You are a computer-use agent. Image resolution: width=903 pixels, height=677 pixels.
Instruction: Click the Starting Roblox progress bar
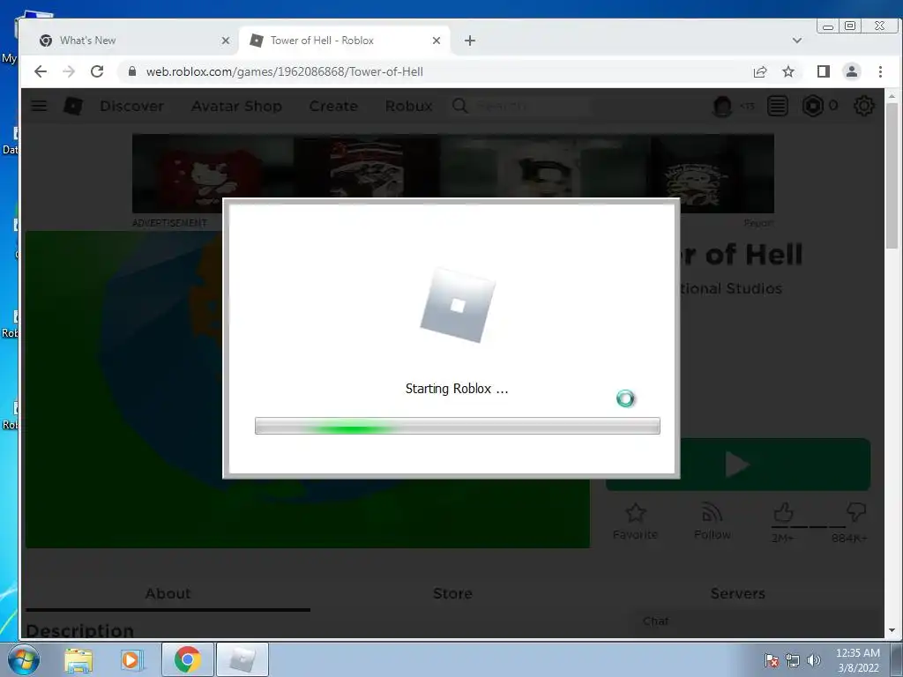coord(458,426)
